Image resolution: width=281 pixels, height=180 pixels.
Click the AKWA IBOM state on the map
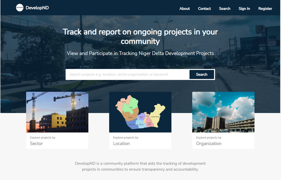click(149, 124)
